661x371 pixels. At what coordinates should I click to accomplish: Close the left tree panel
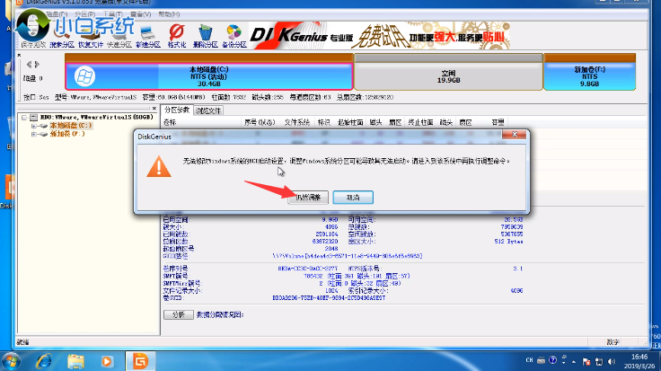(x=154, y=109)
